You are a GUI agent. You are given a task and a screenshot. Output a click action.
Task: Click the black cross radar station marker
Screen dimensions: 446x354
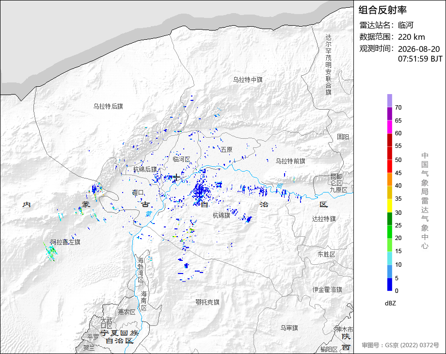tap(176, 177)
